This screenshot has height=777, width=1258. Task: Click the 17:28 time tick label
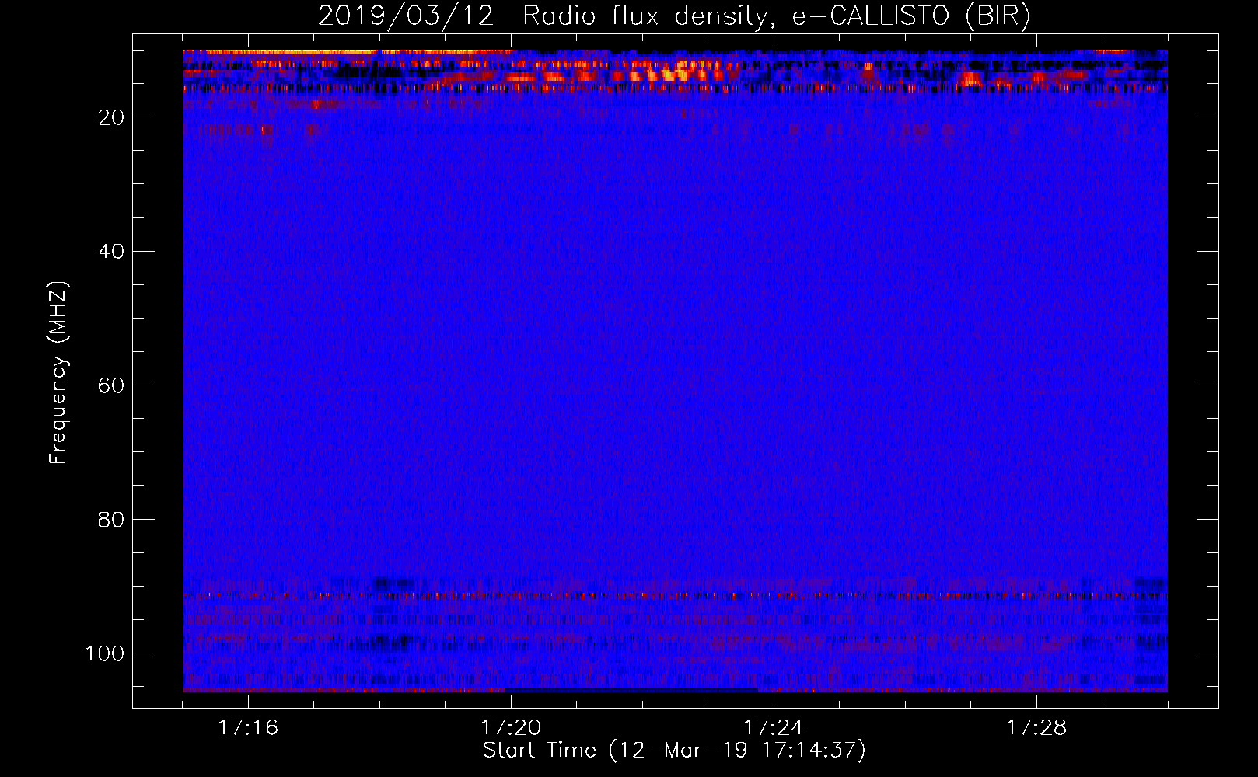coord(1036,728)
